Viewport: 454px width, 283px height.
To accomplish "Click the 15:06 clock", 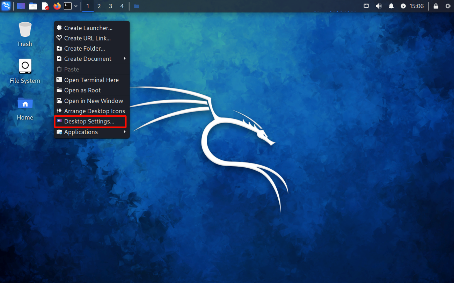I will (416, 6).
